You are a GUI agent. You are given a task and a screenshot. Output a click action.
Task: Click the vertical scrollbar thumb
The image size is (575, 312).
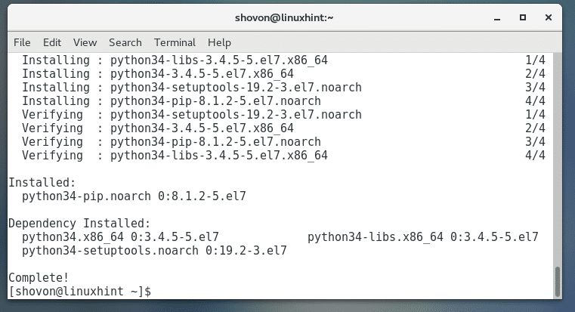[558, 281]
